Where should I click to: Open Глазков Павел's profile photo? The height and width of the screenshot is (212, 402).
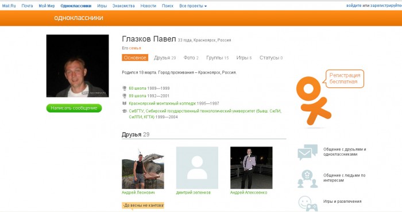point(78,66)
